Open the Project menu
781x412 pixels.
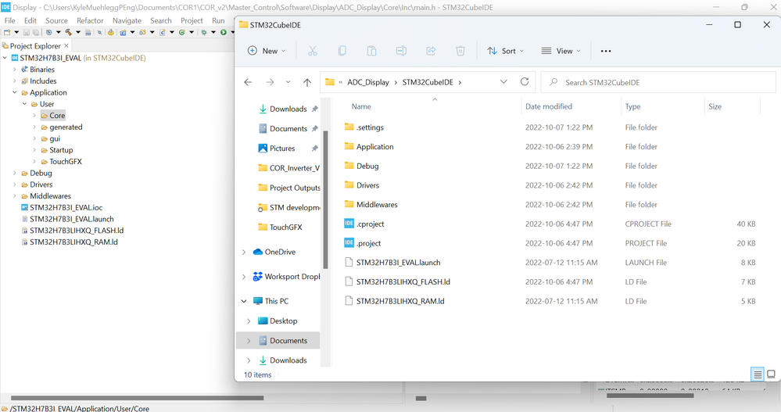click(192, 20)
